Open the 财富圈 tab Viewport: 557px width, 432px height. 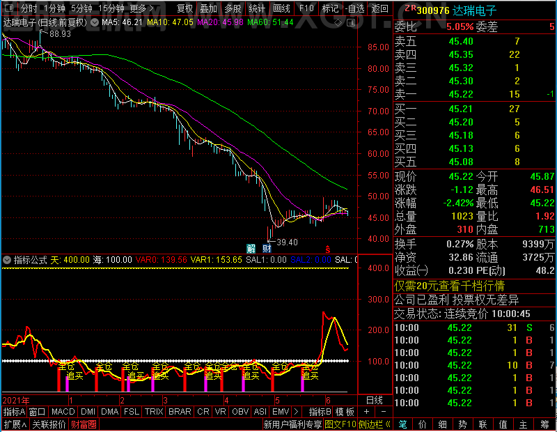[84, 424]
